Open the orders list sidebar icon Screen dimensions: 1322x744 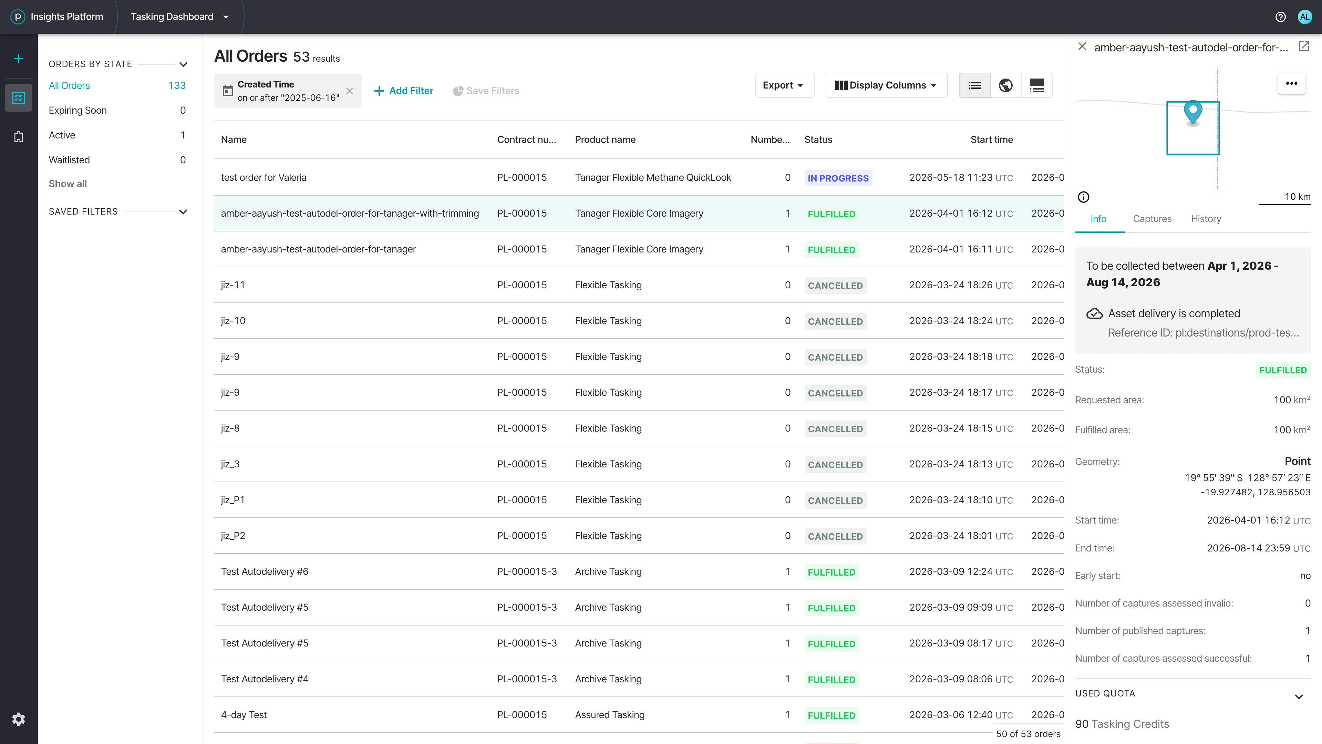(x=19, y=97)
